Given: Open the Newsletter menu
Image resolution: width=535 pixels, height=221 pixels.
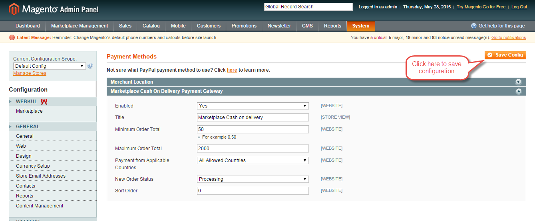Looking at the screenshot, I should pyautogui.click(x=279, y=26).
